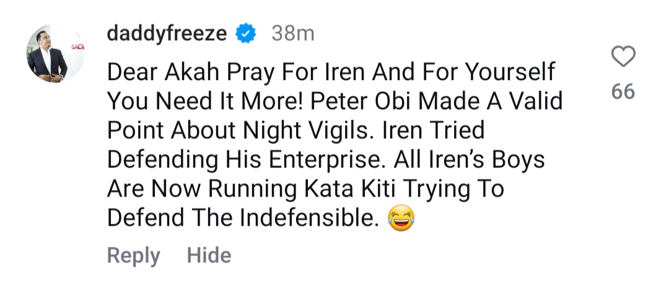Open daddyfreeze's profile picture
669x289 pixels.
[56, 54]
